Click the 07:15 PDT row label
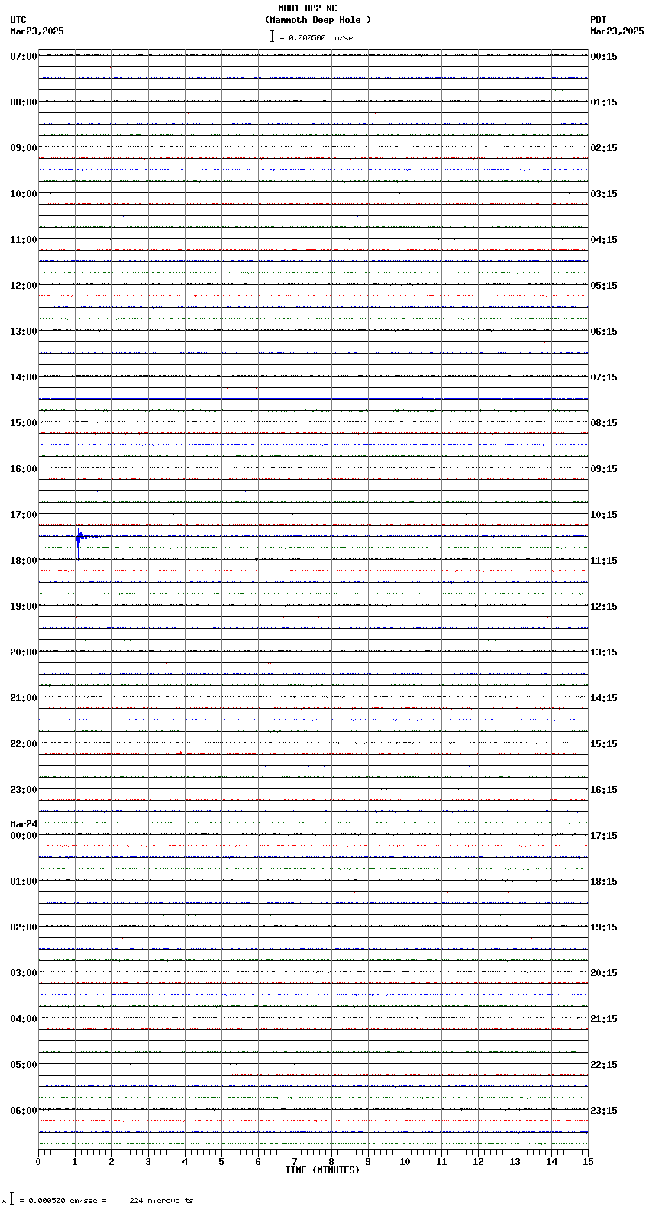The width and height of the screenshot is (649, 1210). coord(604,377)
